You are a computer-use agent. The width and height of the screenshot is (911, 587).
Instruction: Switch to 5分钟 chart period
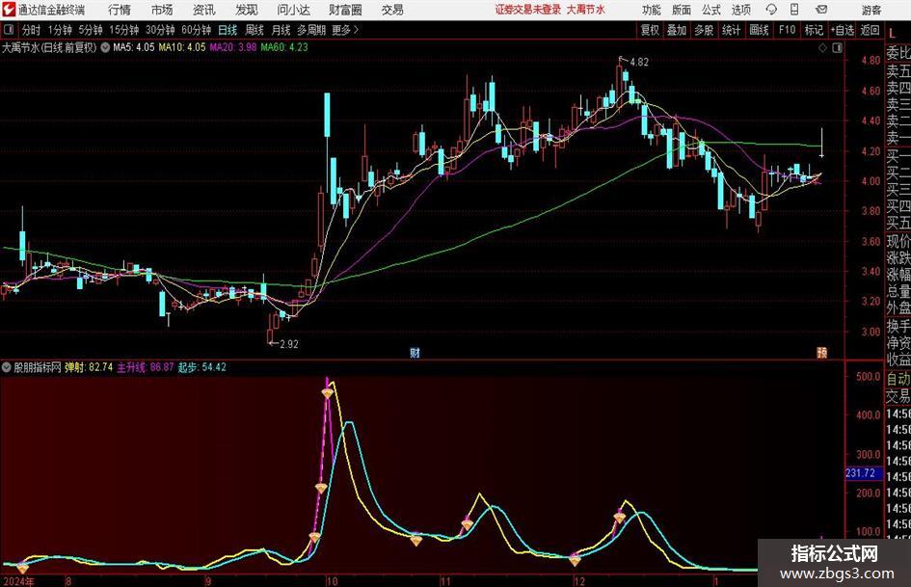click(91, 30)
